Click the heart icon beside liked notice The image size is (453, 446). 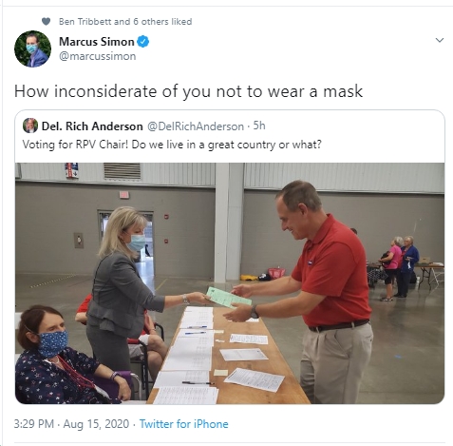click(x=46, y=22)
